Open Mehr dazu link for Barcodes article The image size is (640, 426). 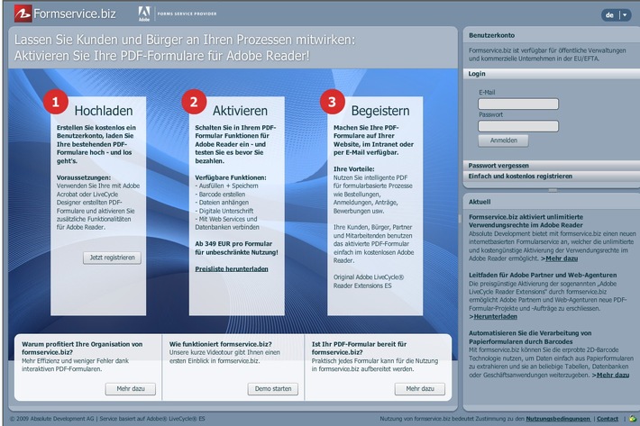pyautogui.click(x=613, y=375)
